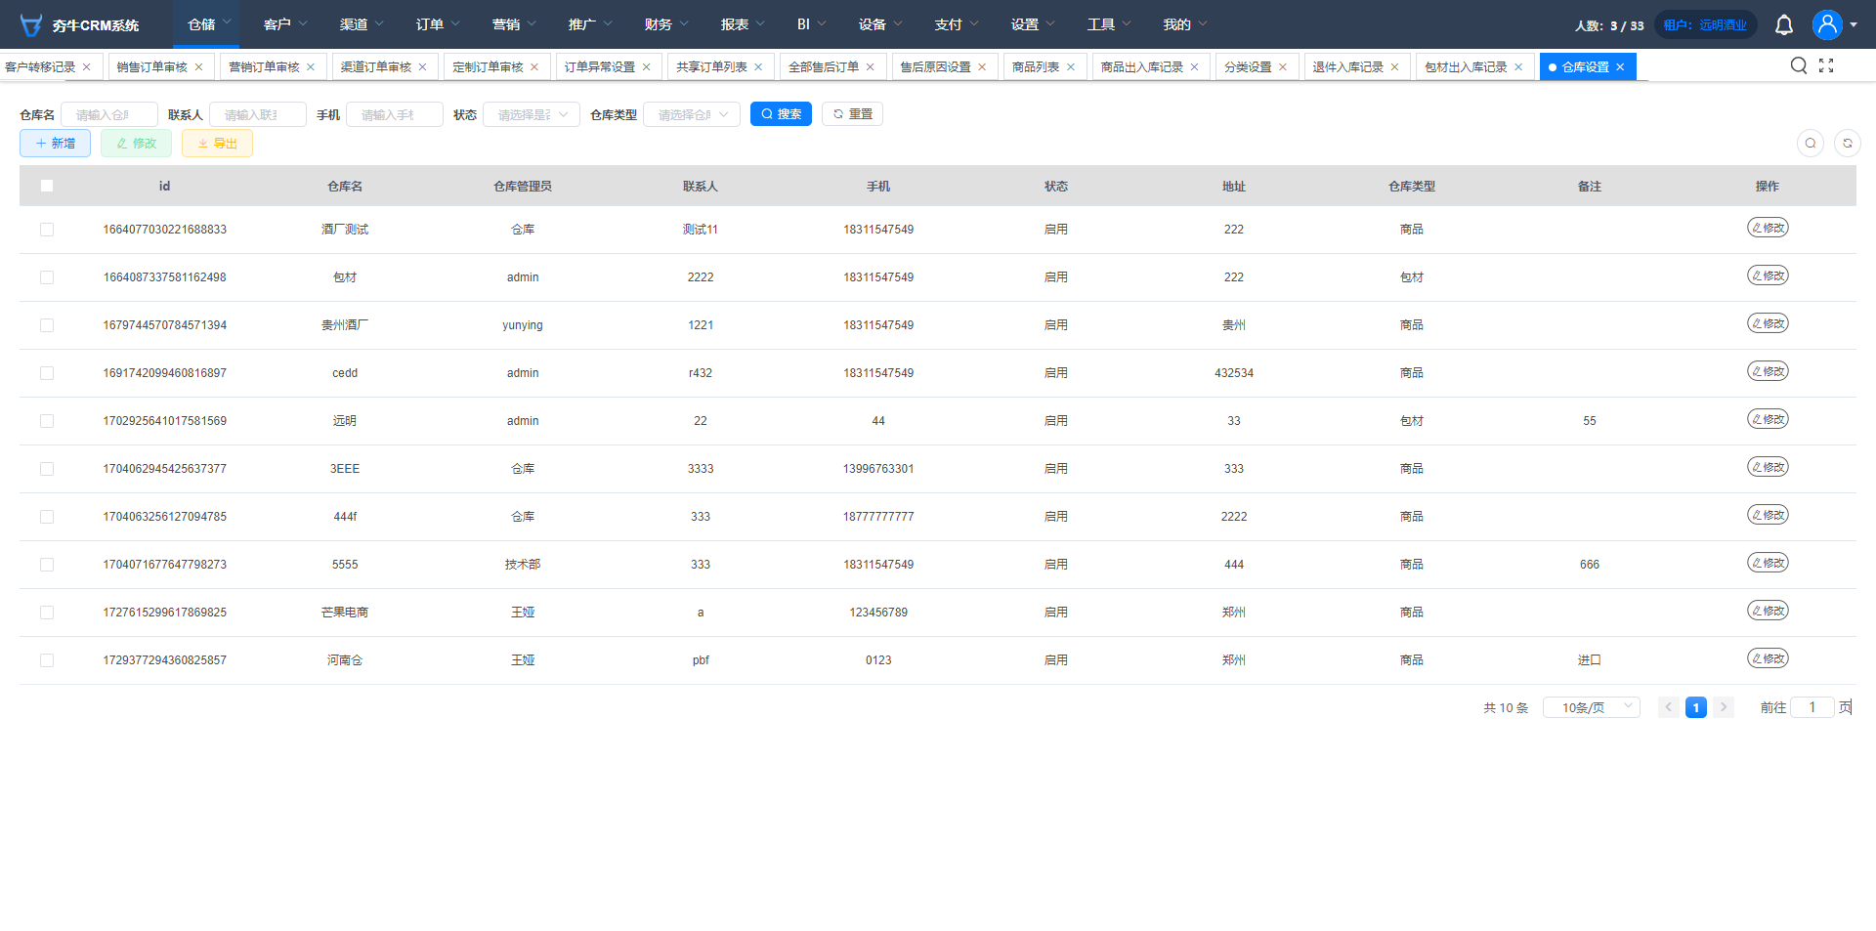Click the magnifier icon in tab bar
This screenshot has height=931, width=1876.
click(x=1798, y=65)
